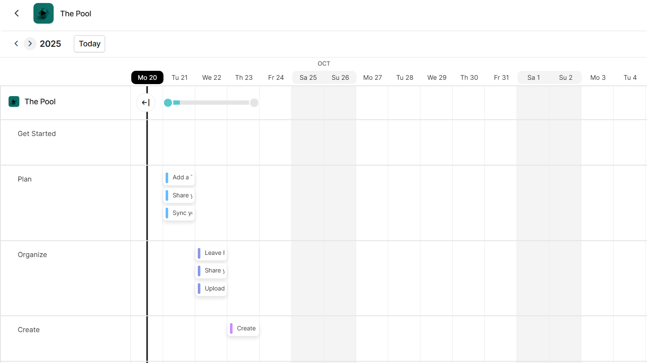
Task: Click The Pool app logo in header
Action: [x=43, y=13]
